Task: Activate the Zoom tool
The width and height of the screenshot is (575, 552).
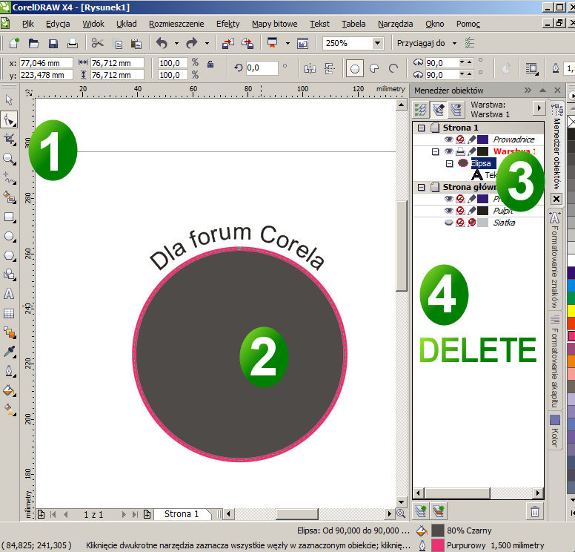Action: click(10, 158)
